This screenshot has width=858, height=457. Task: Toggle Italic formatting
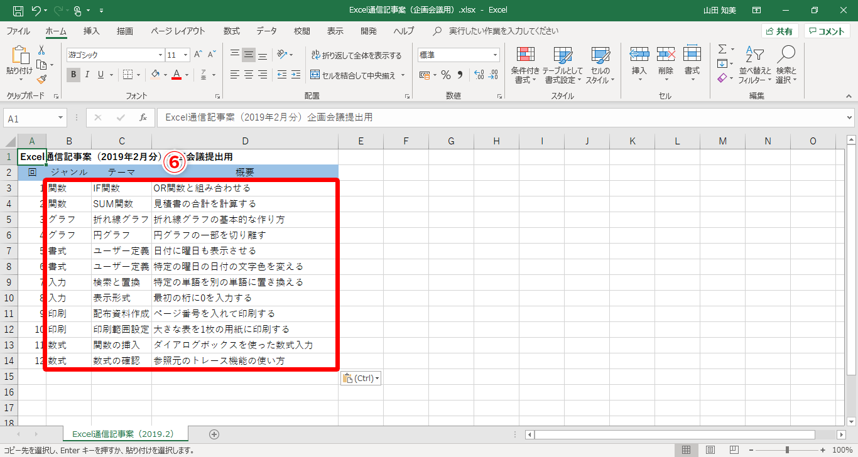[x=87, y=75]
